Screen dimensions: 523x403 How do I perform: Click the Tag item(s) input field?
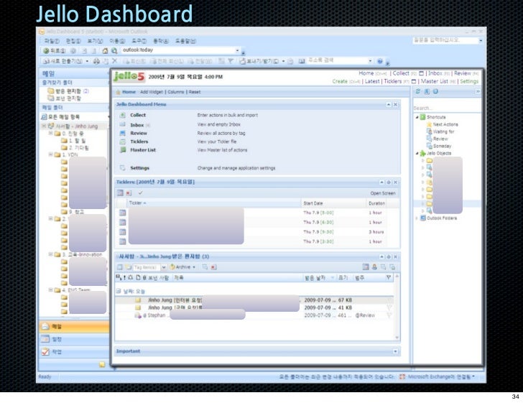click(147, 267)
